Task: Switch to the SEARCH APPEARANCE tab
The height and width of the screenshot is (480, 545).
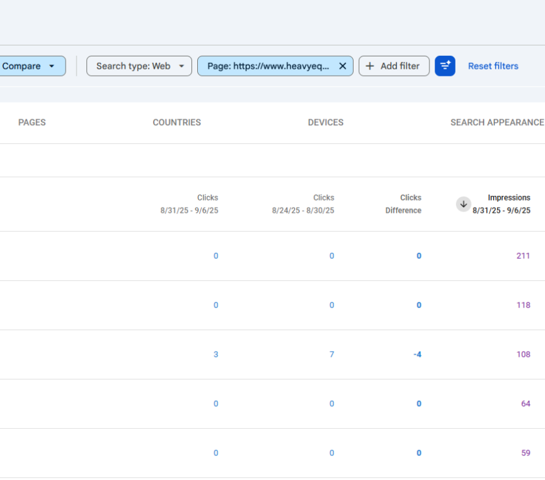Action: pos(498,123)
